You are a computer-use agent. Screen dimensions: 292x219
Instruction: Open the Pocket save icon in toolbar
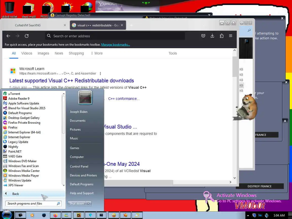[203, 36]
